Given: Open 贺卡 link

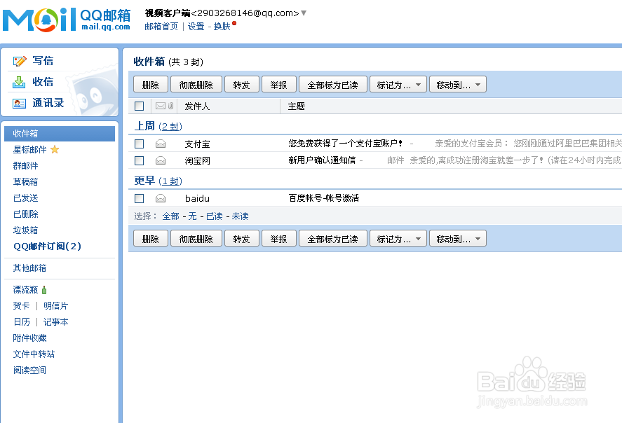Looking at the screenshot, I should coord(21,306).
